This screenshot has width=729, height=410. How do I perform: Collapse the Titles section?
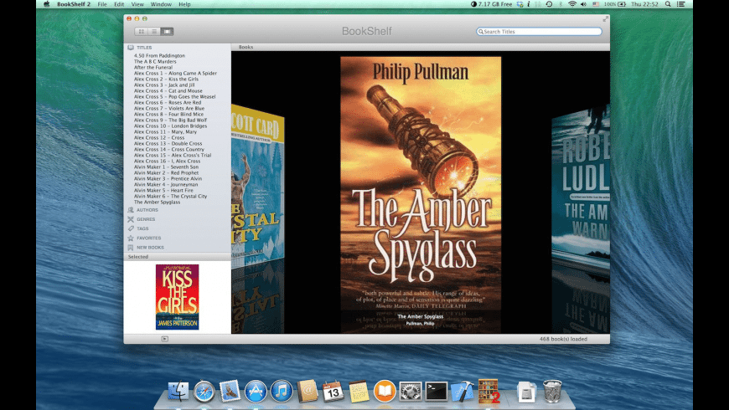tap(144, 48)
